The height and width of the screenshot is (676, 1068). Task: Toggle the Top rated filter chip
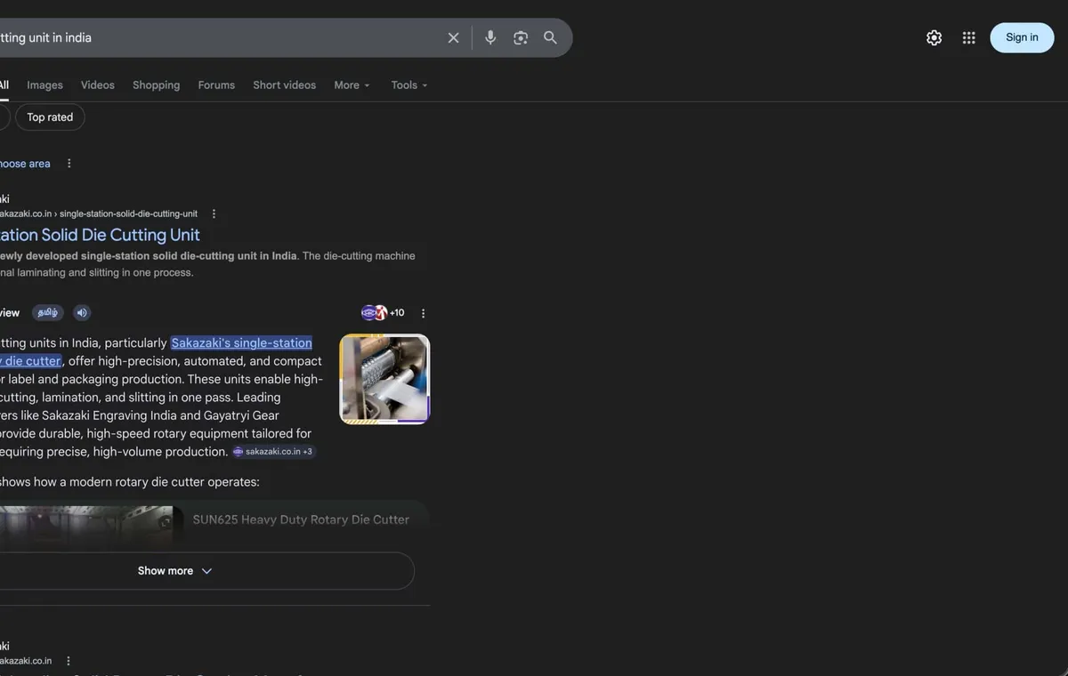tap(50, 117)
